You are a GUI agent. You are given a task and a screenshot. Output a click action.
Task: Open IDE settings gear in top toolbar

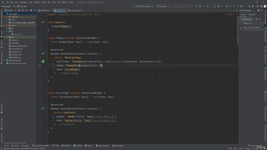tap(261, 6)
